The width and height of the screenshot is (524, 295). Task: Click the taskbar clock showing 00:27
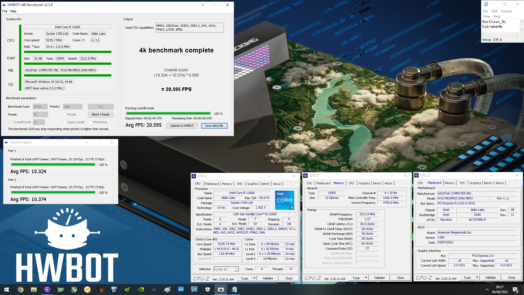tap(500, 290)
